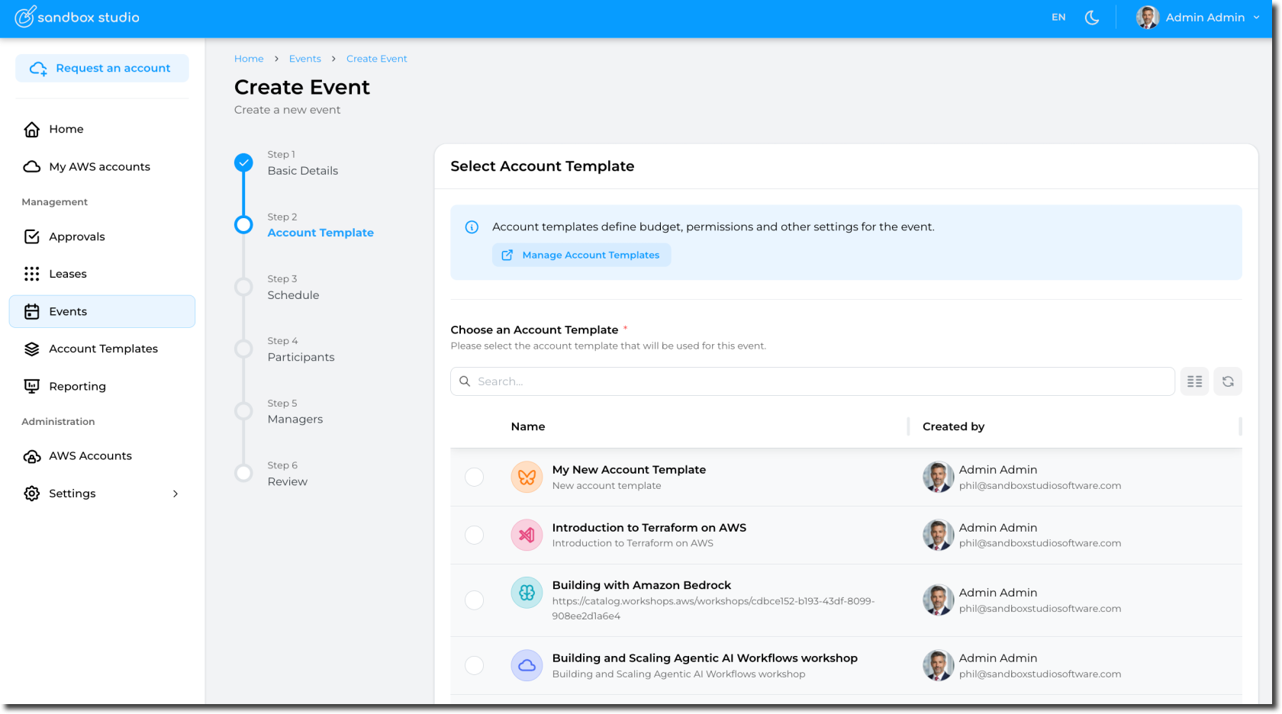Open the EN language selector
Image resolution: width=1282 pixels, height=714 pixels.
[1058, 18]
